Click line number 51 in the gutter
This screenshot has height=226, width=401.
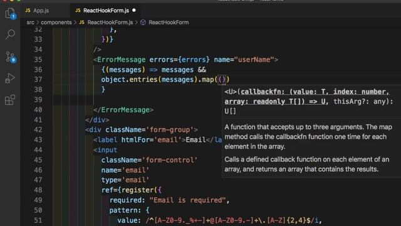pos(38,220)
